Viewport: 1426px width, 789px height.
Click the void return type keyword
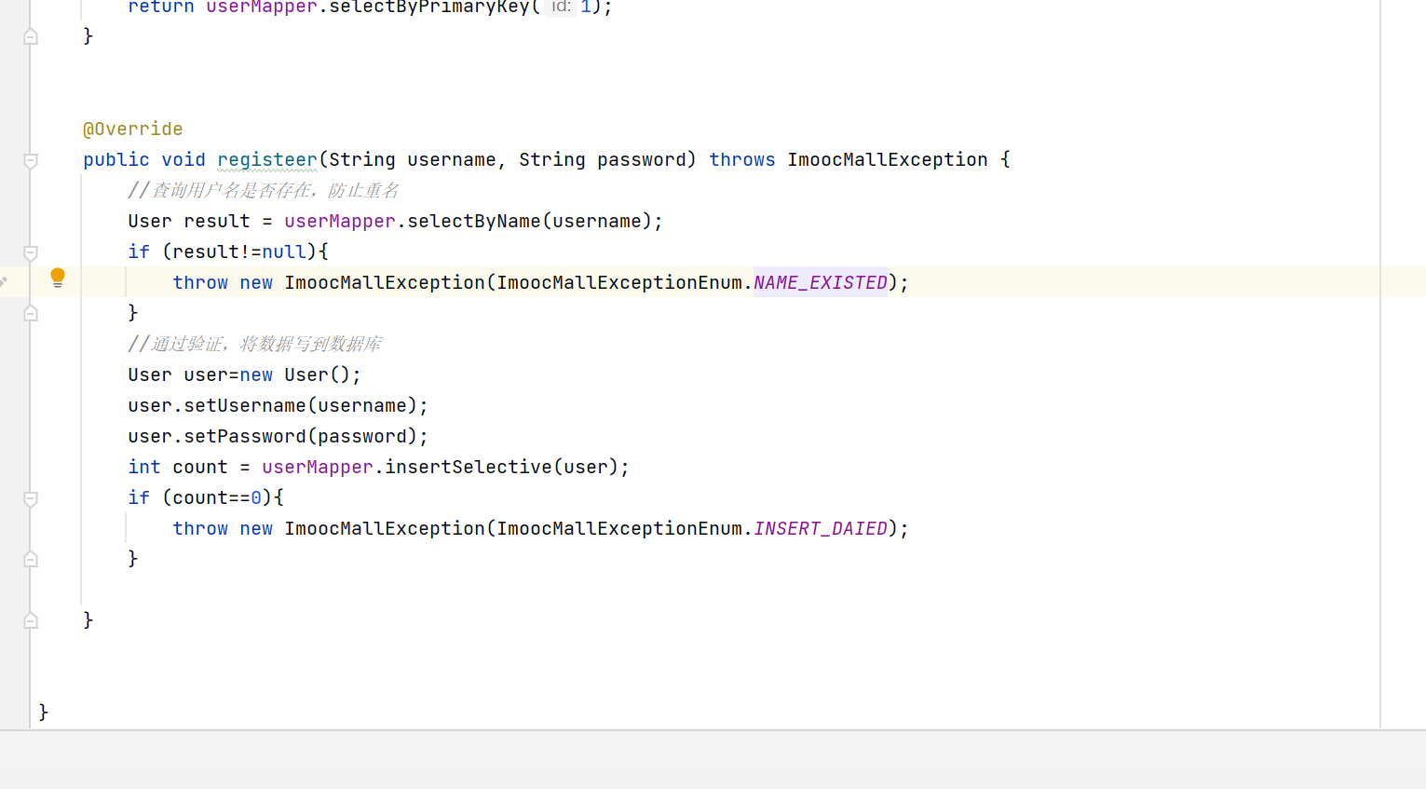coord(183,159)
